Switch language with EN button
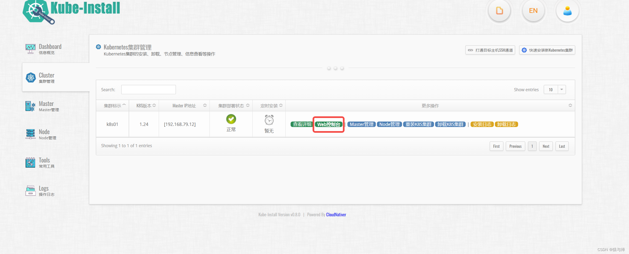 coord(533,11)
